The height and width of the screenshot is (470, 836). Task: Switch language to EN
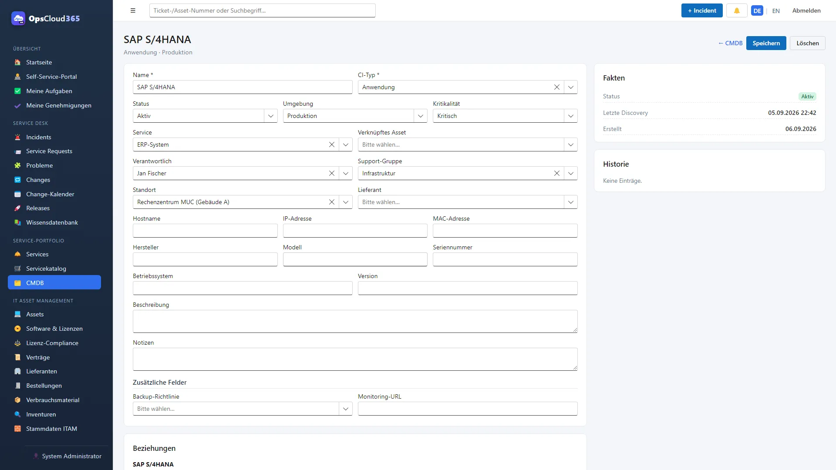click(x=776, y=11)
